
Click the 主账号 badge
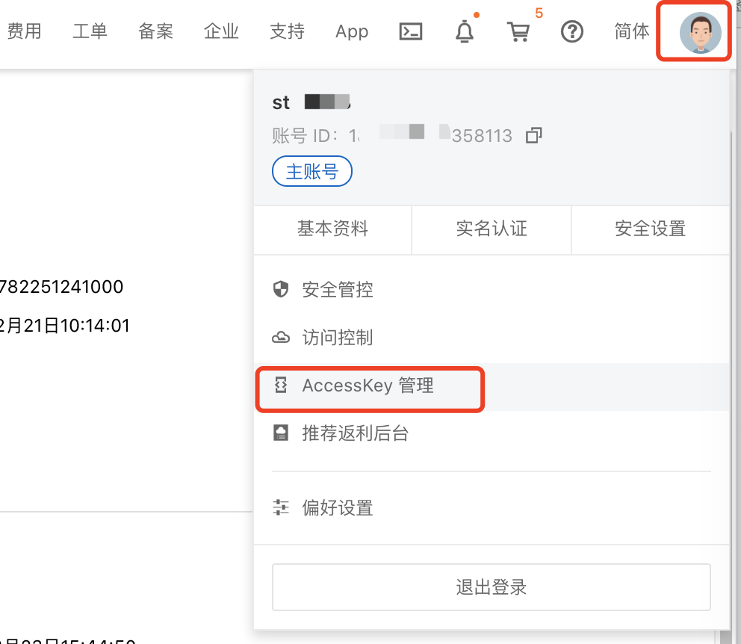[312, 172]
